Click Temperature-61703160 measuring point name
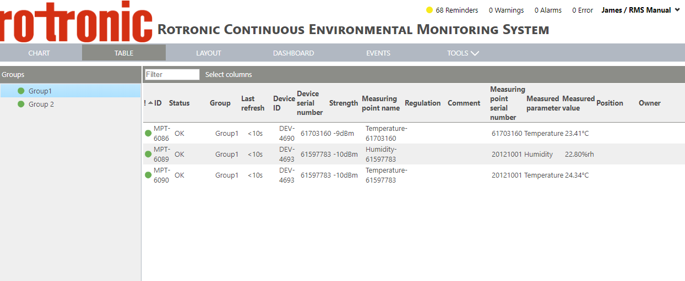Screen dimensions: 685x281 (386, 133)
